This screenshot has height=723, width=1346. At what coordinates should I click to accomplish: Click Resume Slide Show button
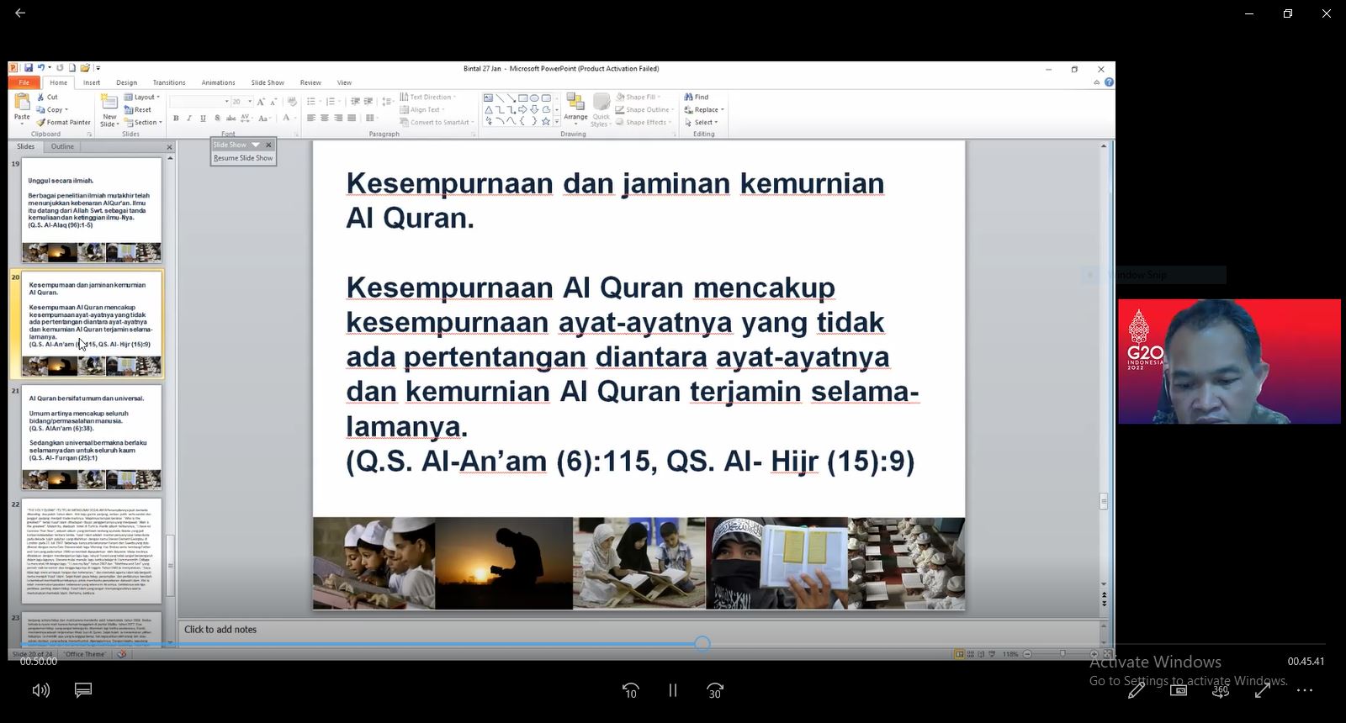(x=243, y=158)
